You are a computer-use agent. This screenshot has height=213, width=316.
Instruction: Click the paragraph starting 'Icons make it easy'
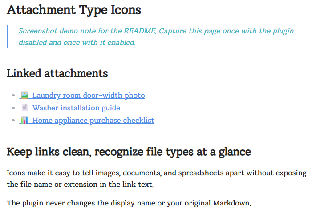coord(157,179)
